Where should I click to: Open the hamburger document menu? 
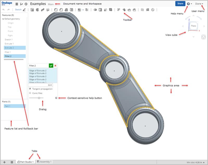point(17,4)
